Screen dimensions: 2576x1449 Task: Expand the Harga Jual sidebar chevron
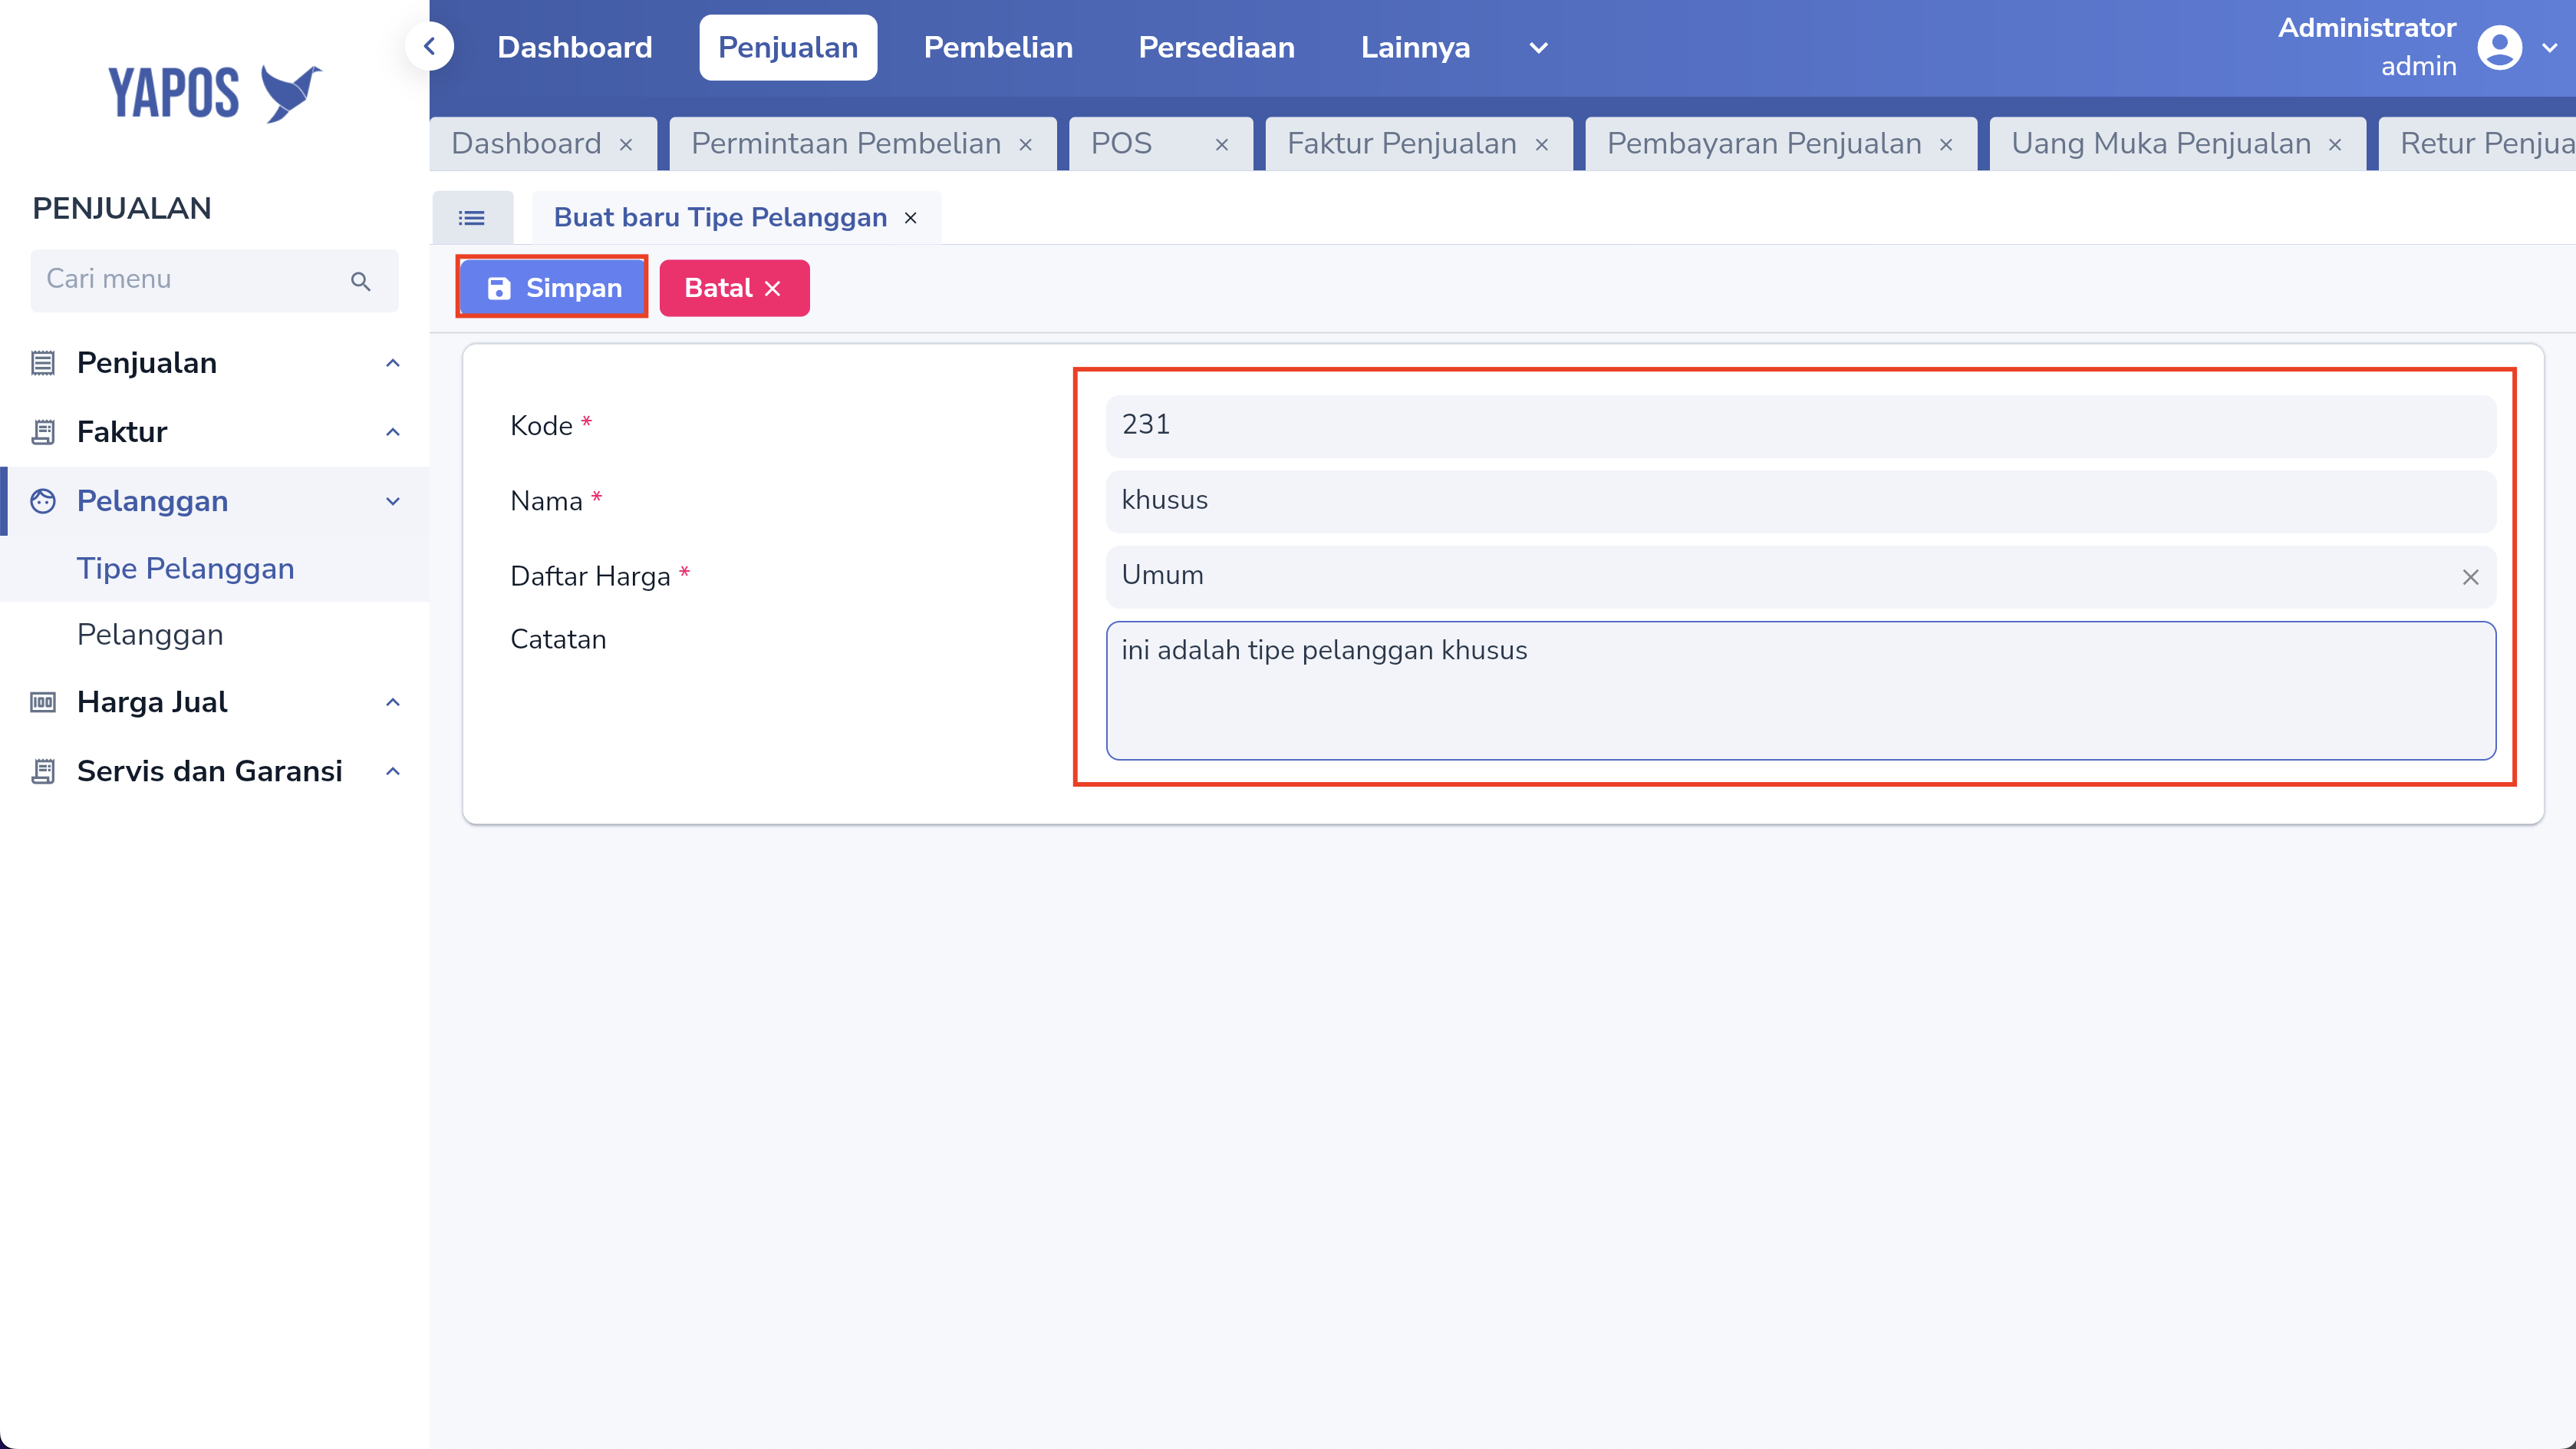click(393, 701)
